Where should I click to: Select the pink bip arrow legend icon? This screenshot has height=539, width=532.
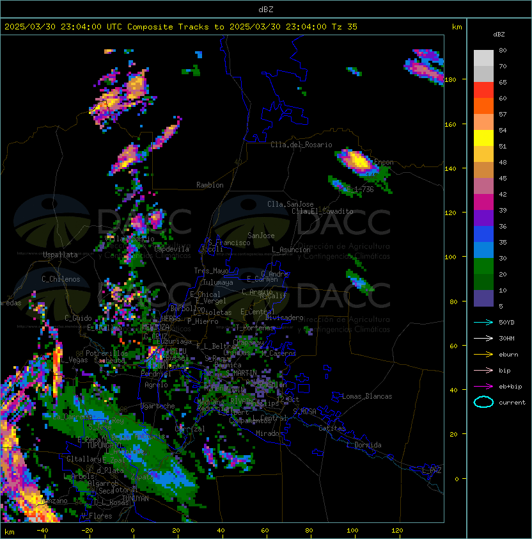click(x=483, y=370)
